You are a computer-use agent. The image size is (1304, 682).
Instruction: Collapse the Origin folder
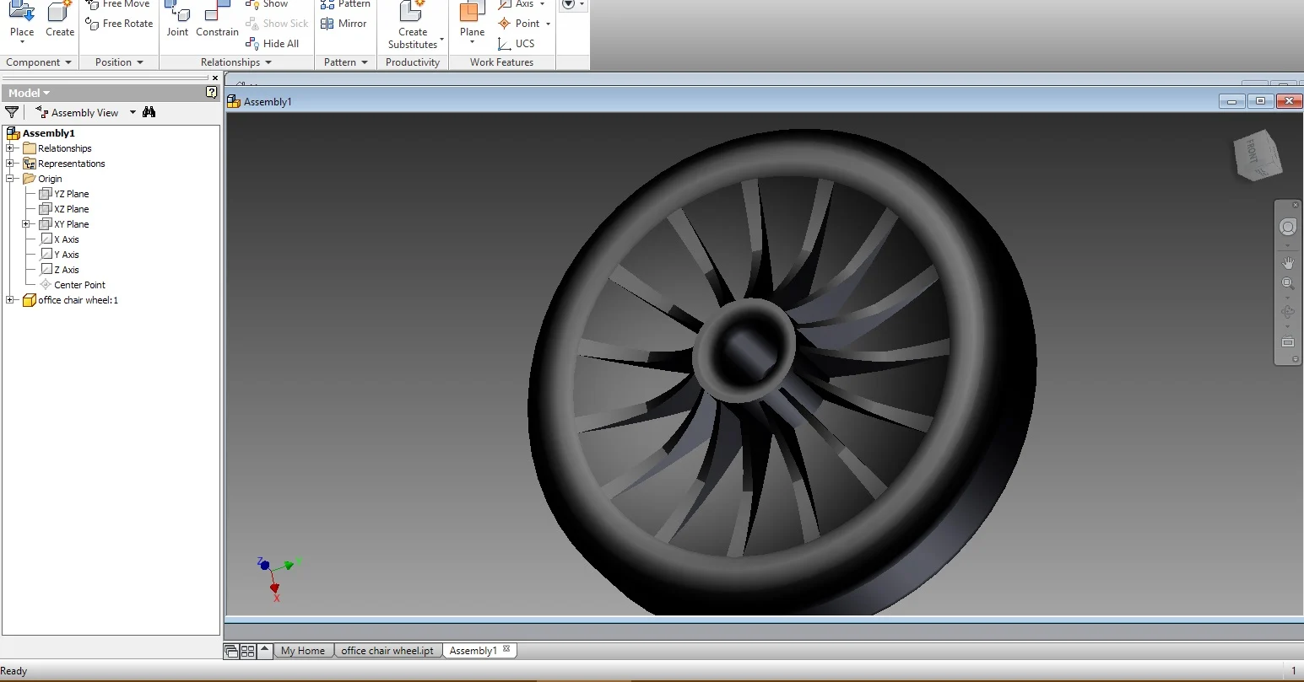pos(10,179)
